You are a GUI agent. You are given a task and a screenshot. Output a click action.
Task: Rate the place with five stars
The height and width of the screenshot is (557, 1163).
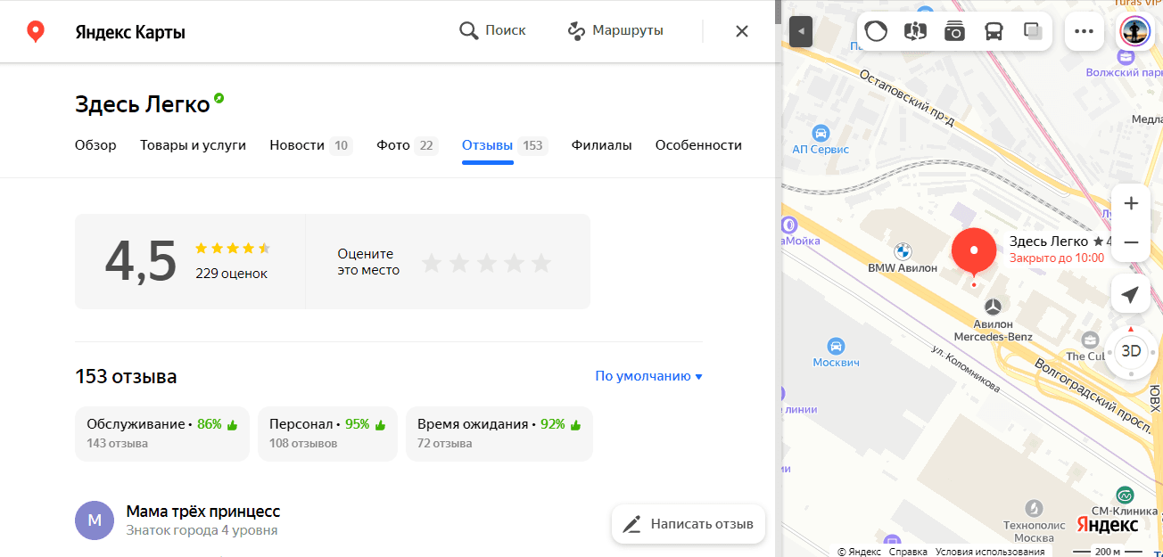[540, 262]
